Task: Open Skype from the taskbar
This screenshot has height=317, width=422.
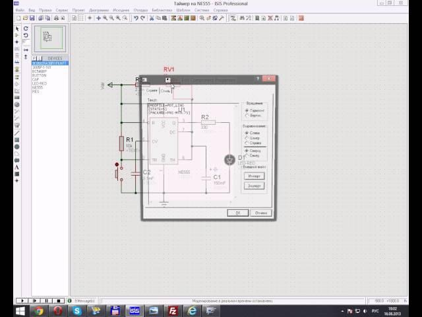Action: pyautogui.click(x=77, y=311)
